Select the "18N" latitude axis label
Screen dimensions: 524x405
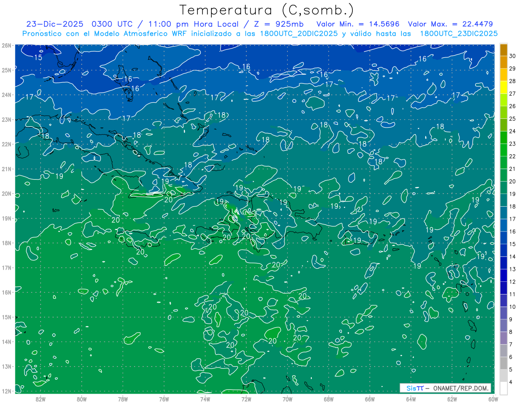(6, 243)
